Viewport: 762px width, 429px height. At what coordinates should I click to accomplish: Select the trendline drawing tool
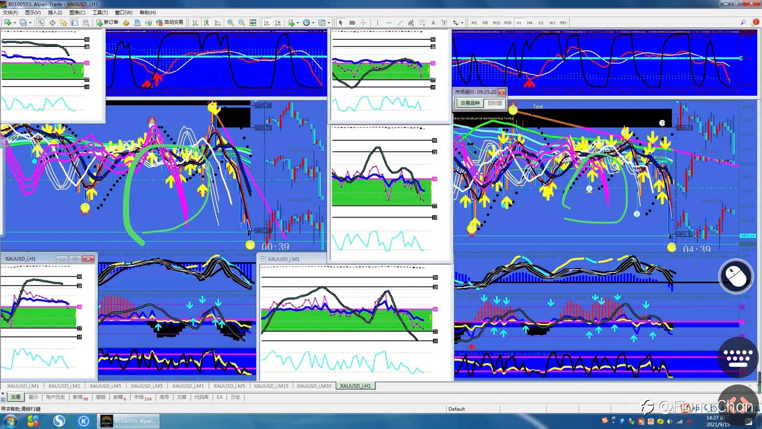[x=400, y=23]
